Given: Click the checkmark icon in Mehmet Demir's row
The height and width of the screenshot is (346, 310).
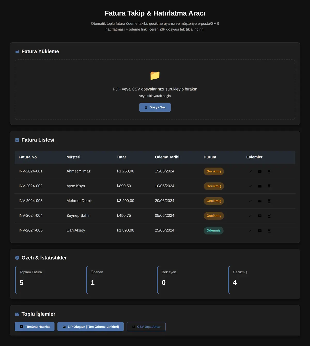Looking at the screenshot, I should coord(250,201).
